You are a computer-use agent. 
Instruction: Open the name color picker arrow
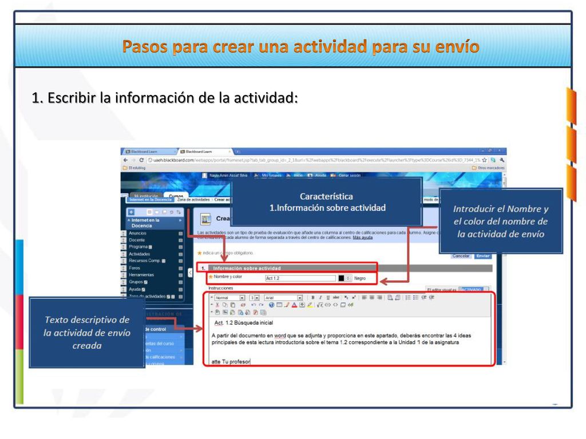[x=348, y=278]
